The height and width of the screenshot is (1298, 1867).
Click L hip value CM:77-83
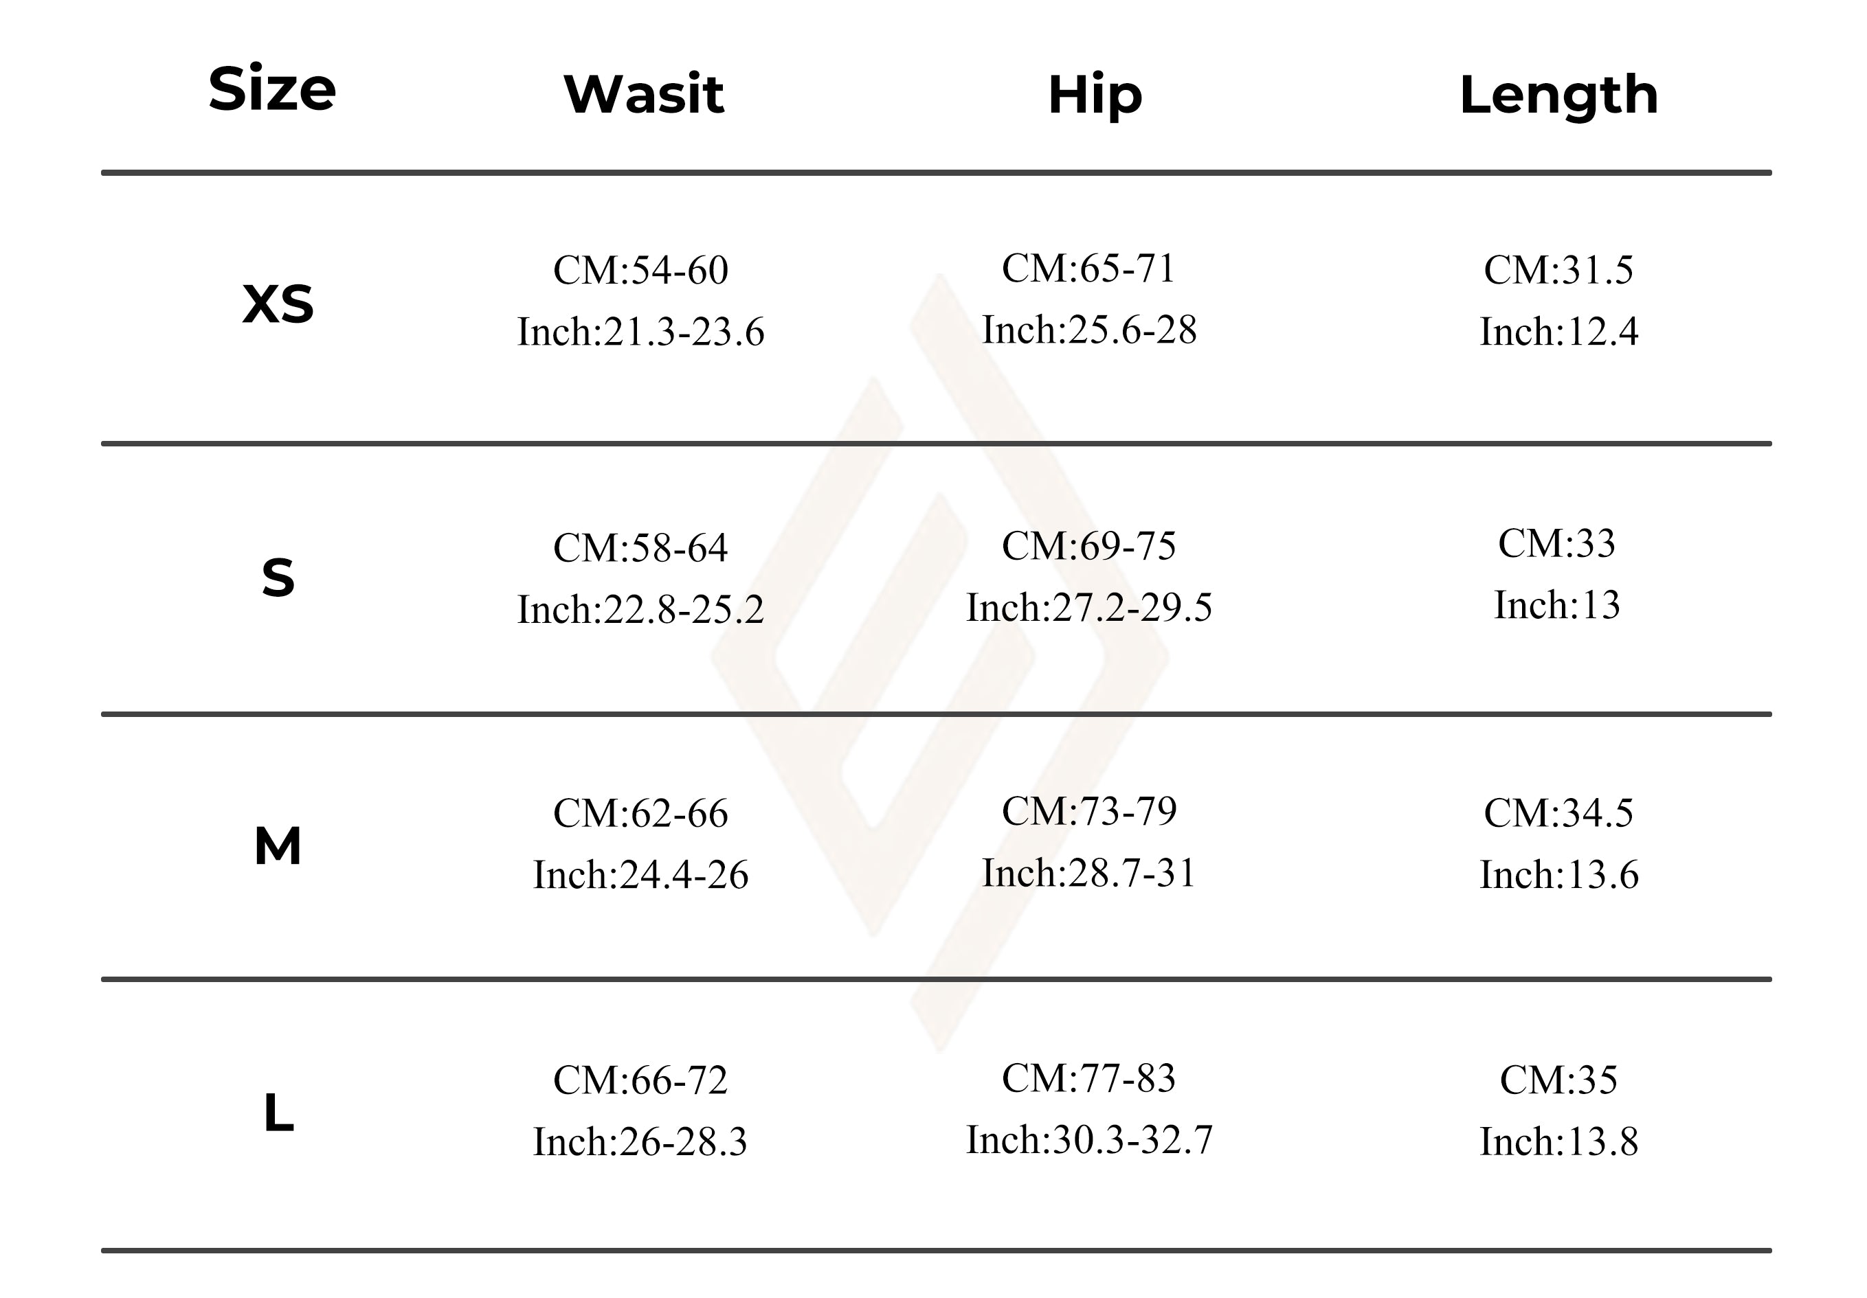pyautogui.click(x=1089, y=1078)
